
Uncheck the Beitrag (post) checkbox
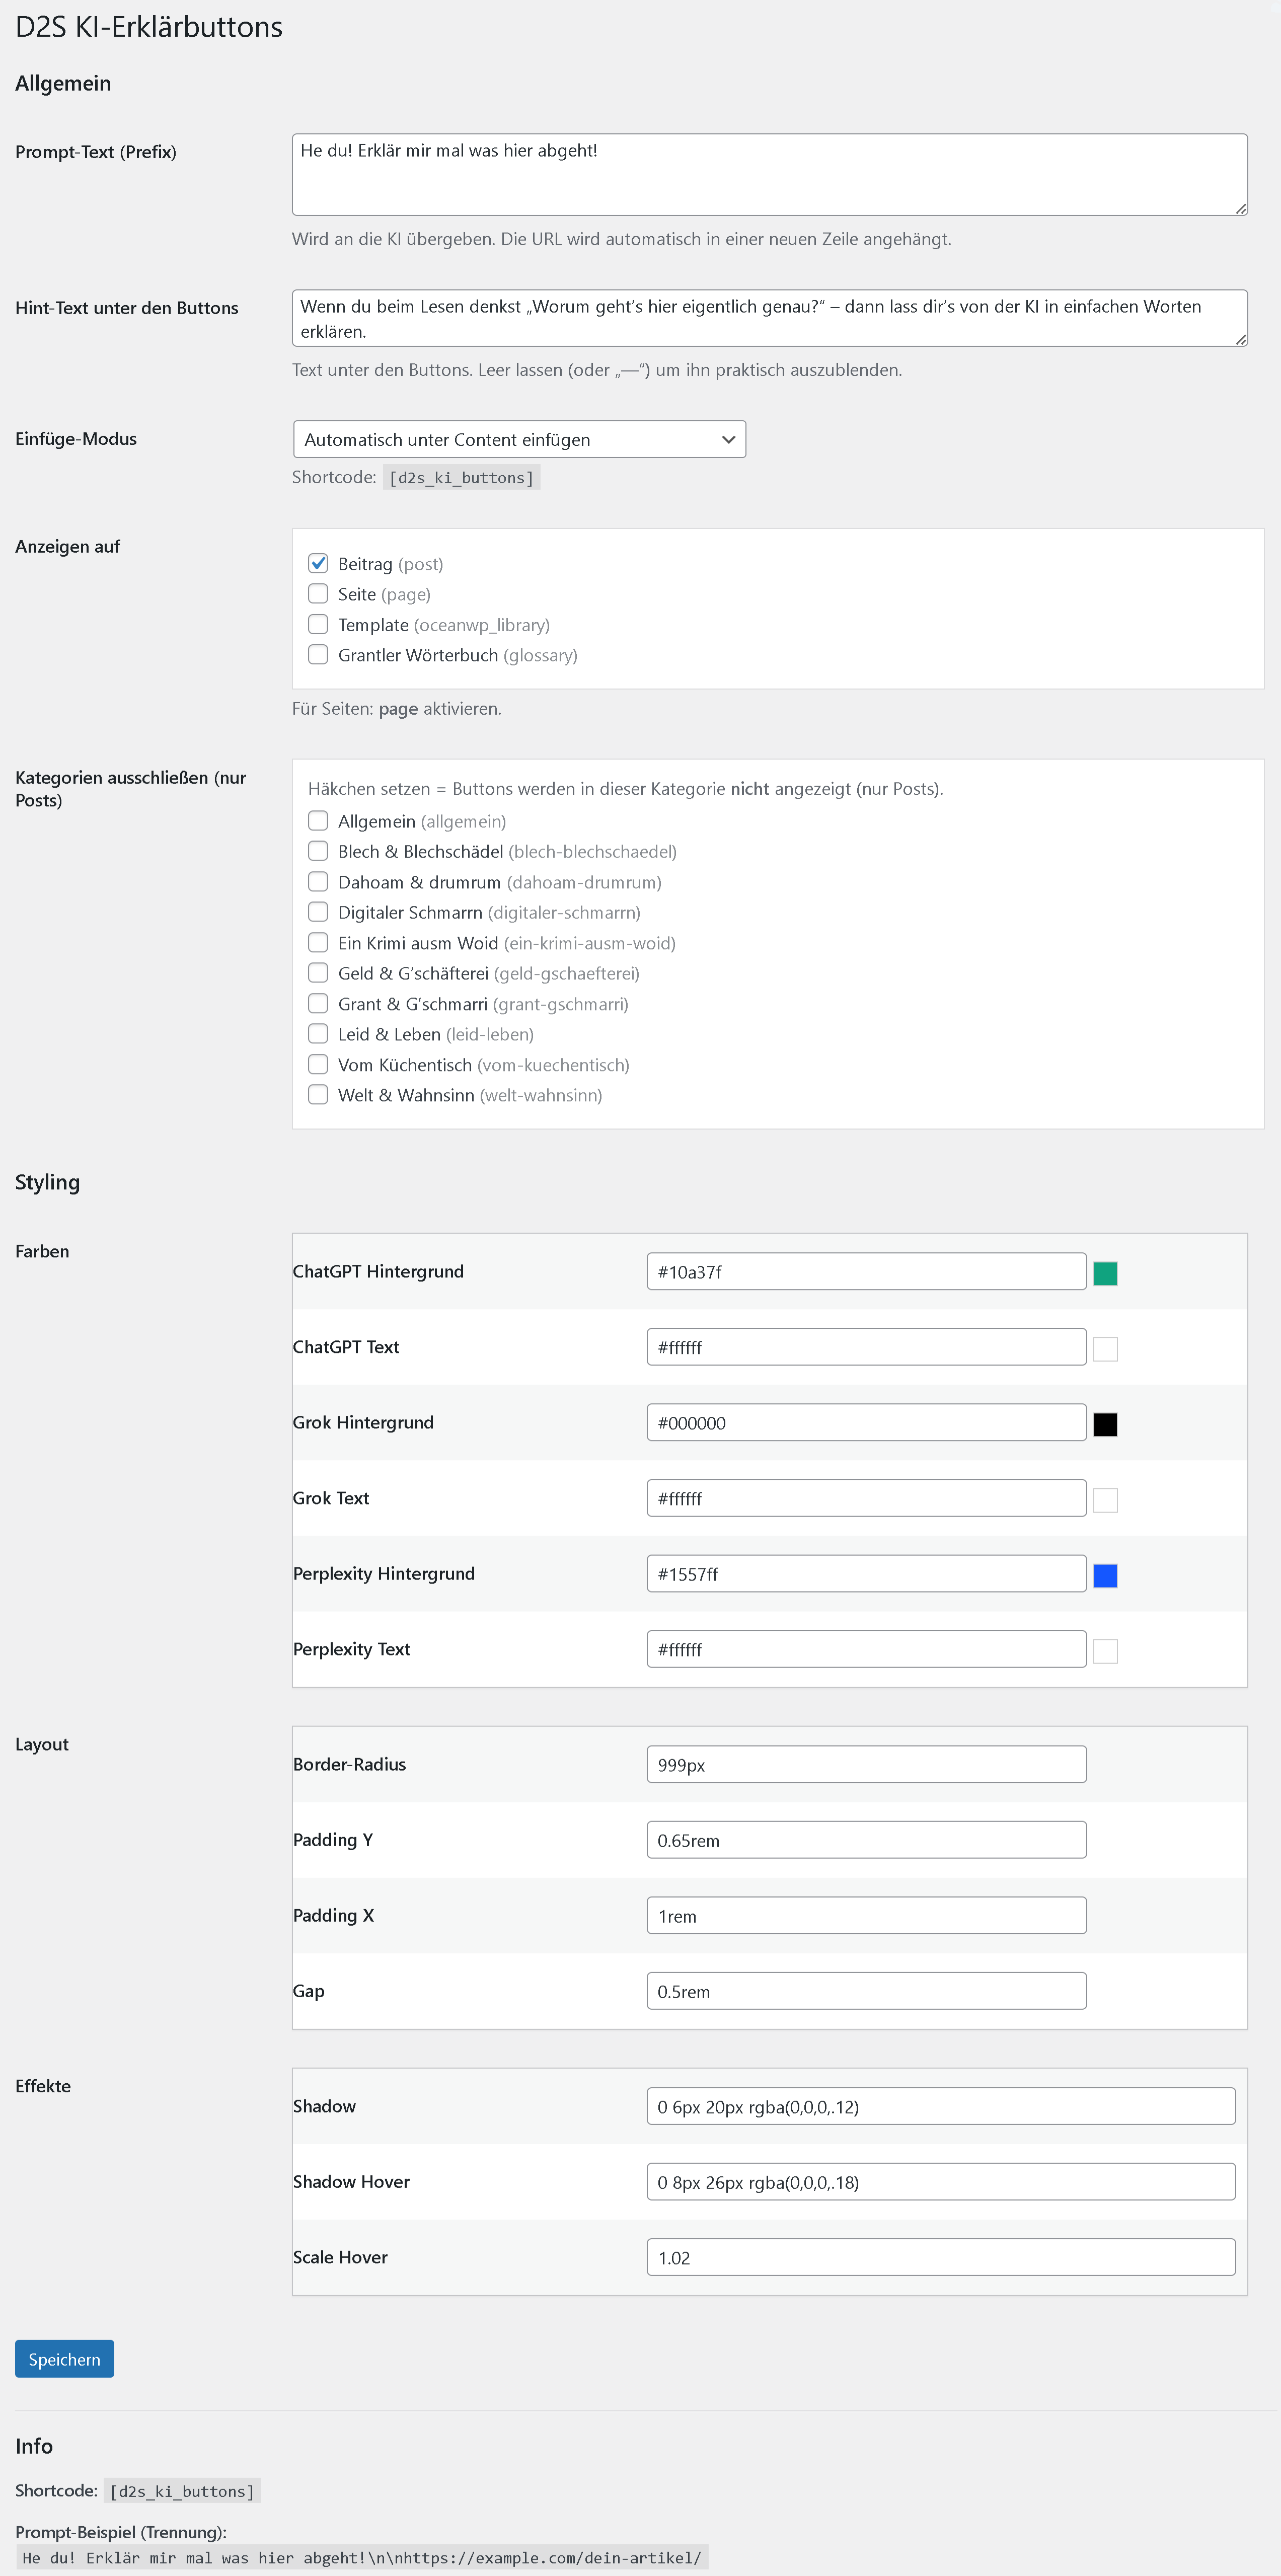click(x=318, y=563)
